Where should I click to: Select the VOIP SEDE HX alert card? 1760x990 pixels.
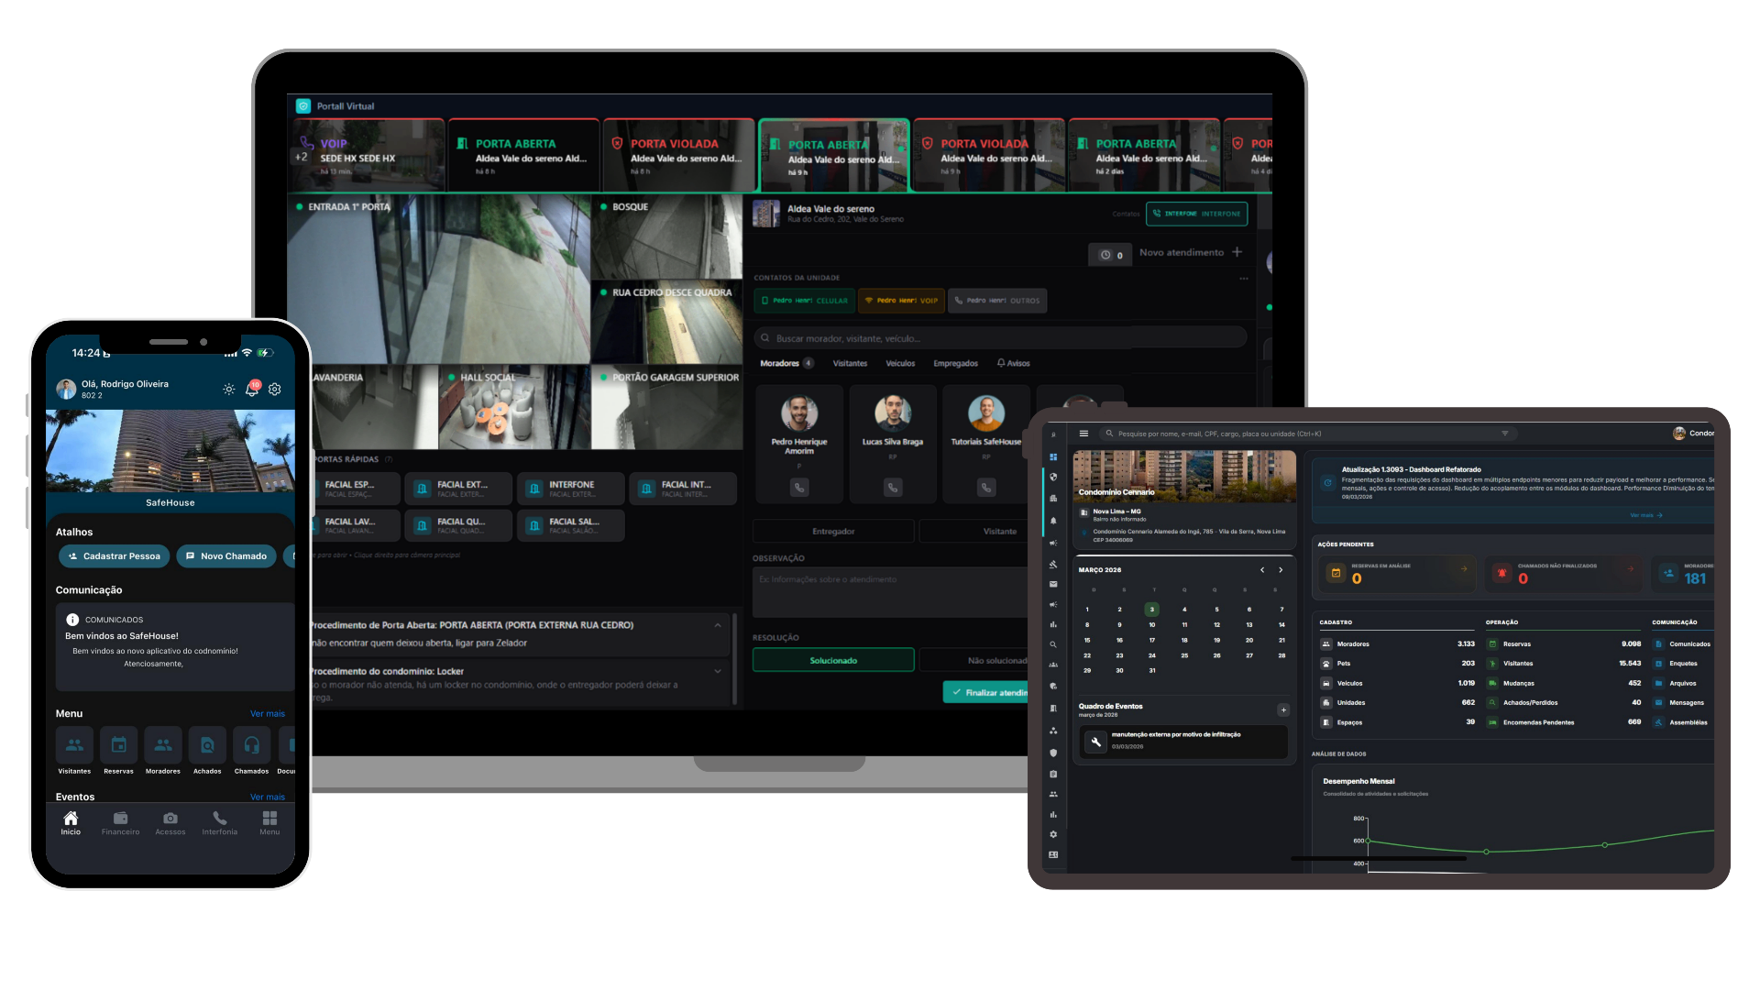tap(368, 155)
